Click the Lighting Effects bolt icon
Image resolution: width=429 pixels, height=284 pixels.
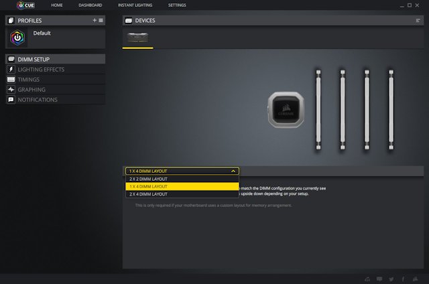(x=11, y=69)
